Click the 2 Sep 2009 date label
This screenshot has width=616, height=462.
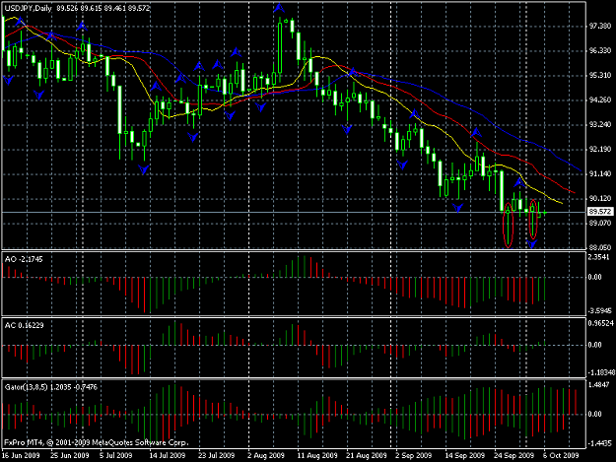[x=414, y=455]
